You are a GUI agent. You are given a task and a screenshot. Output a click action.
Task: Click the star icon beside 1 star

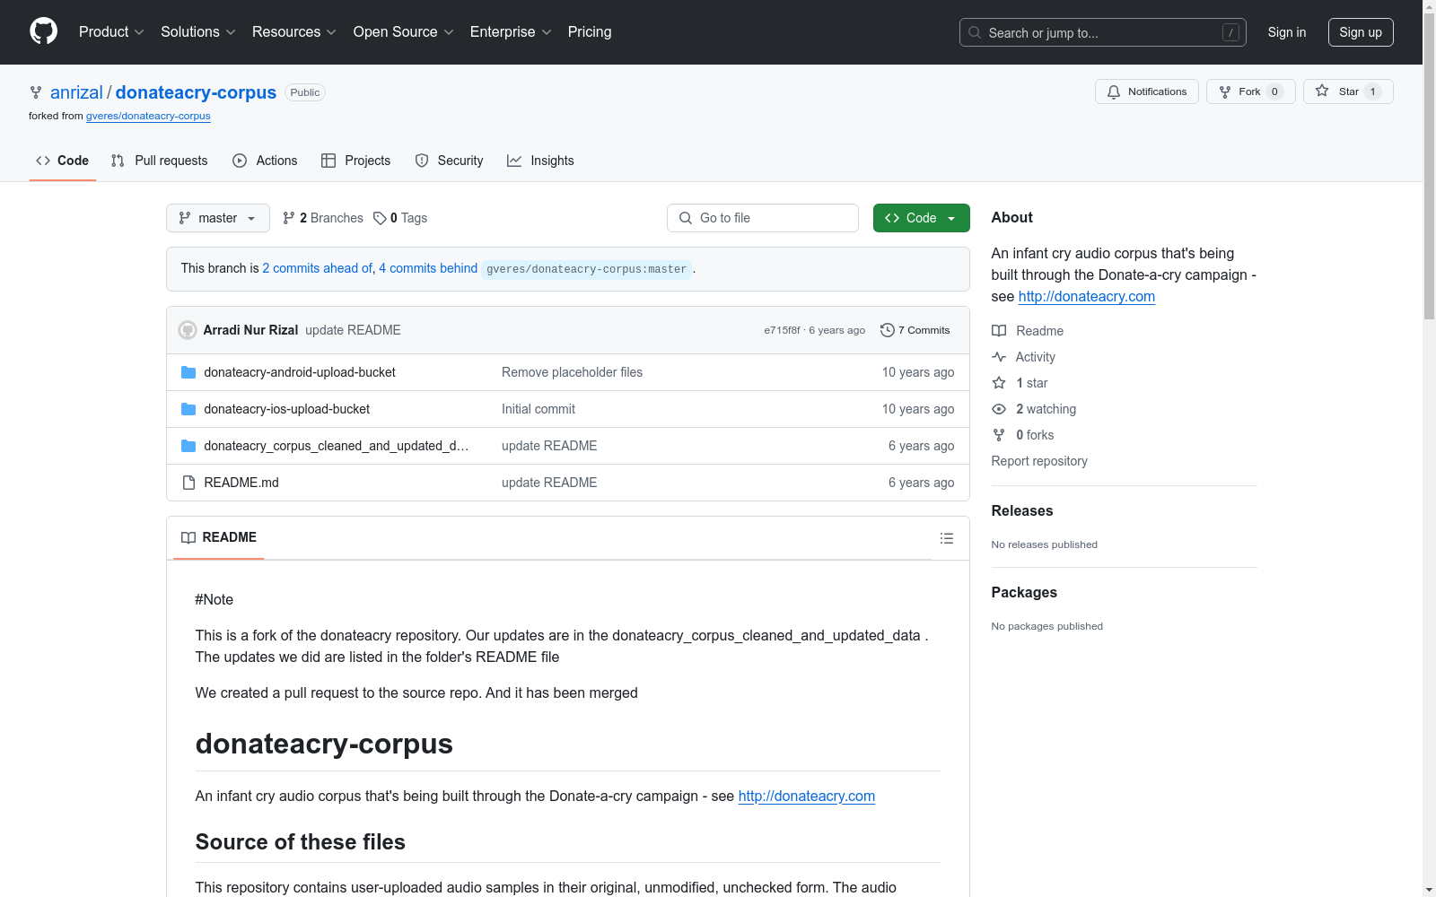click(x=999, y=383)
